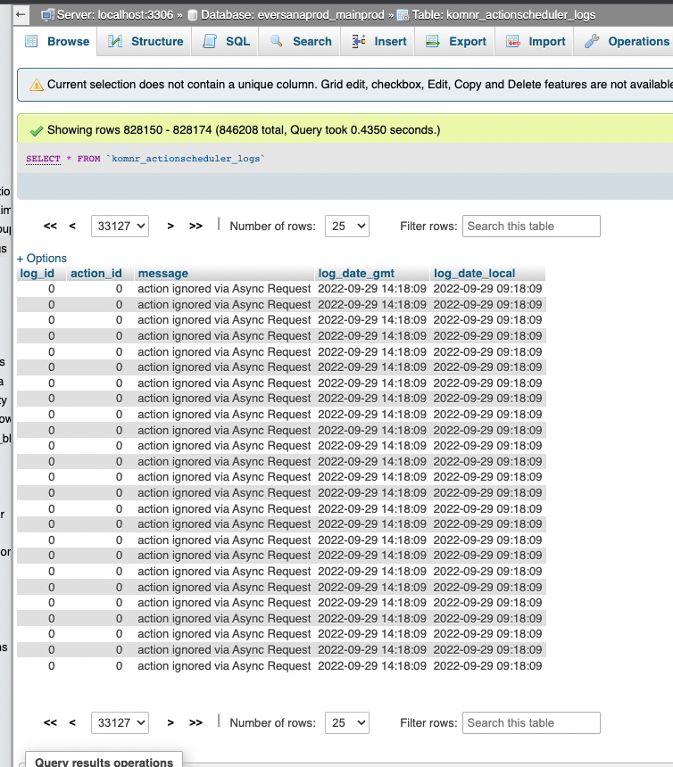Sort by log_date_local column header

474,274
